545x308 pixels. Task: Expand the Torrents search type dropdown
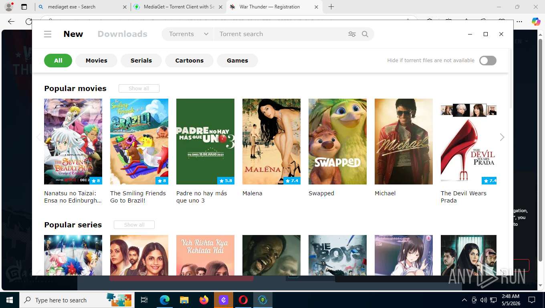tap(188, 34)
